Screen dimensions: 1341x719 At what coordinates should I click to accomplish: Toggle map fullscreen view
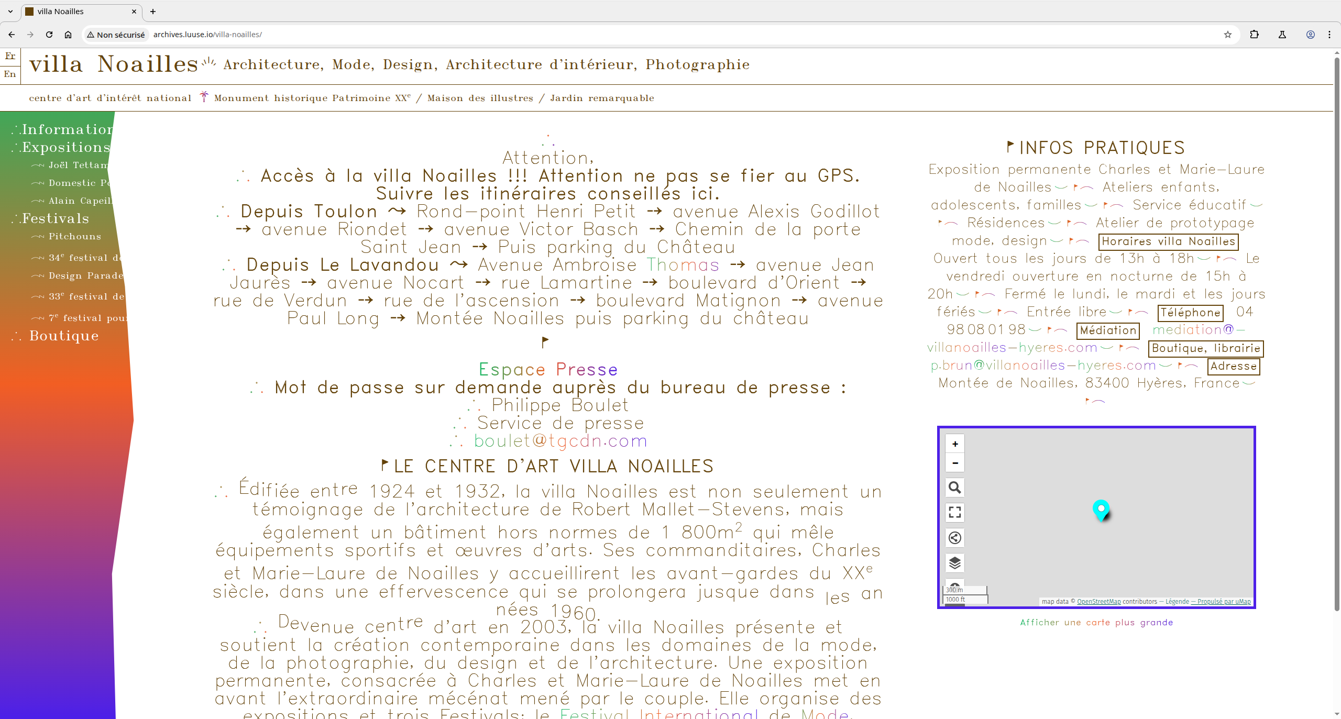[955, 512]
